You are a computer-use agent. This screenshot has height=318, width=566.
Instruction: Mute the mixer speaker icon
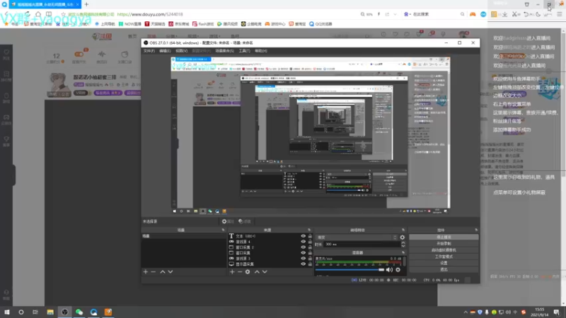tap(389, 270)
